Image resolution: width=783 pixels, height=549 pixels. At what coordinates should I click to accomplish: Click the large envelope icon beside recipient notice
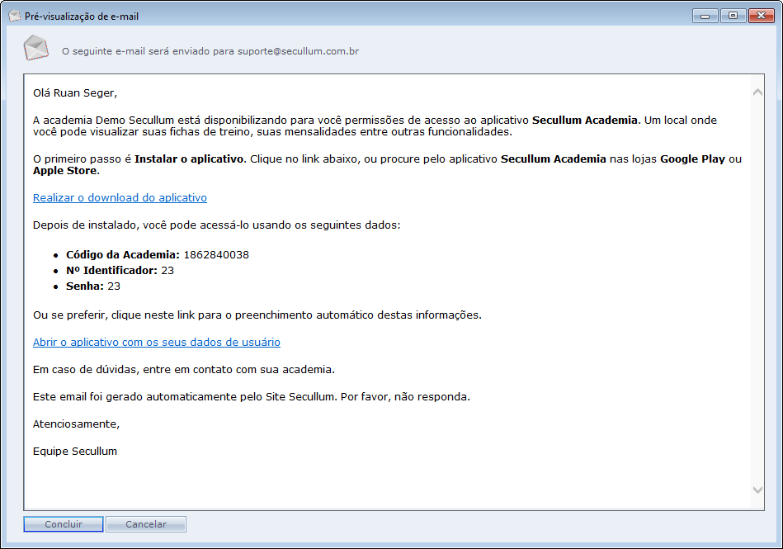click(x=35, y=48)
